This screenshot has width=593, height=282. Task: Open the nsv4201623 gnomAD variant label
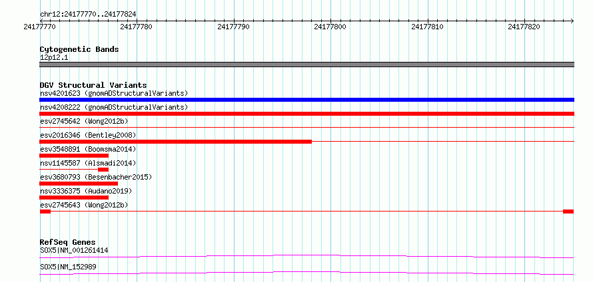coord(114,93)
